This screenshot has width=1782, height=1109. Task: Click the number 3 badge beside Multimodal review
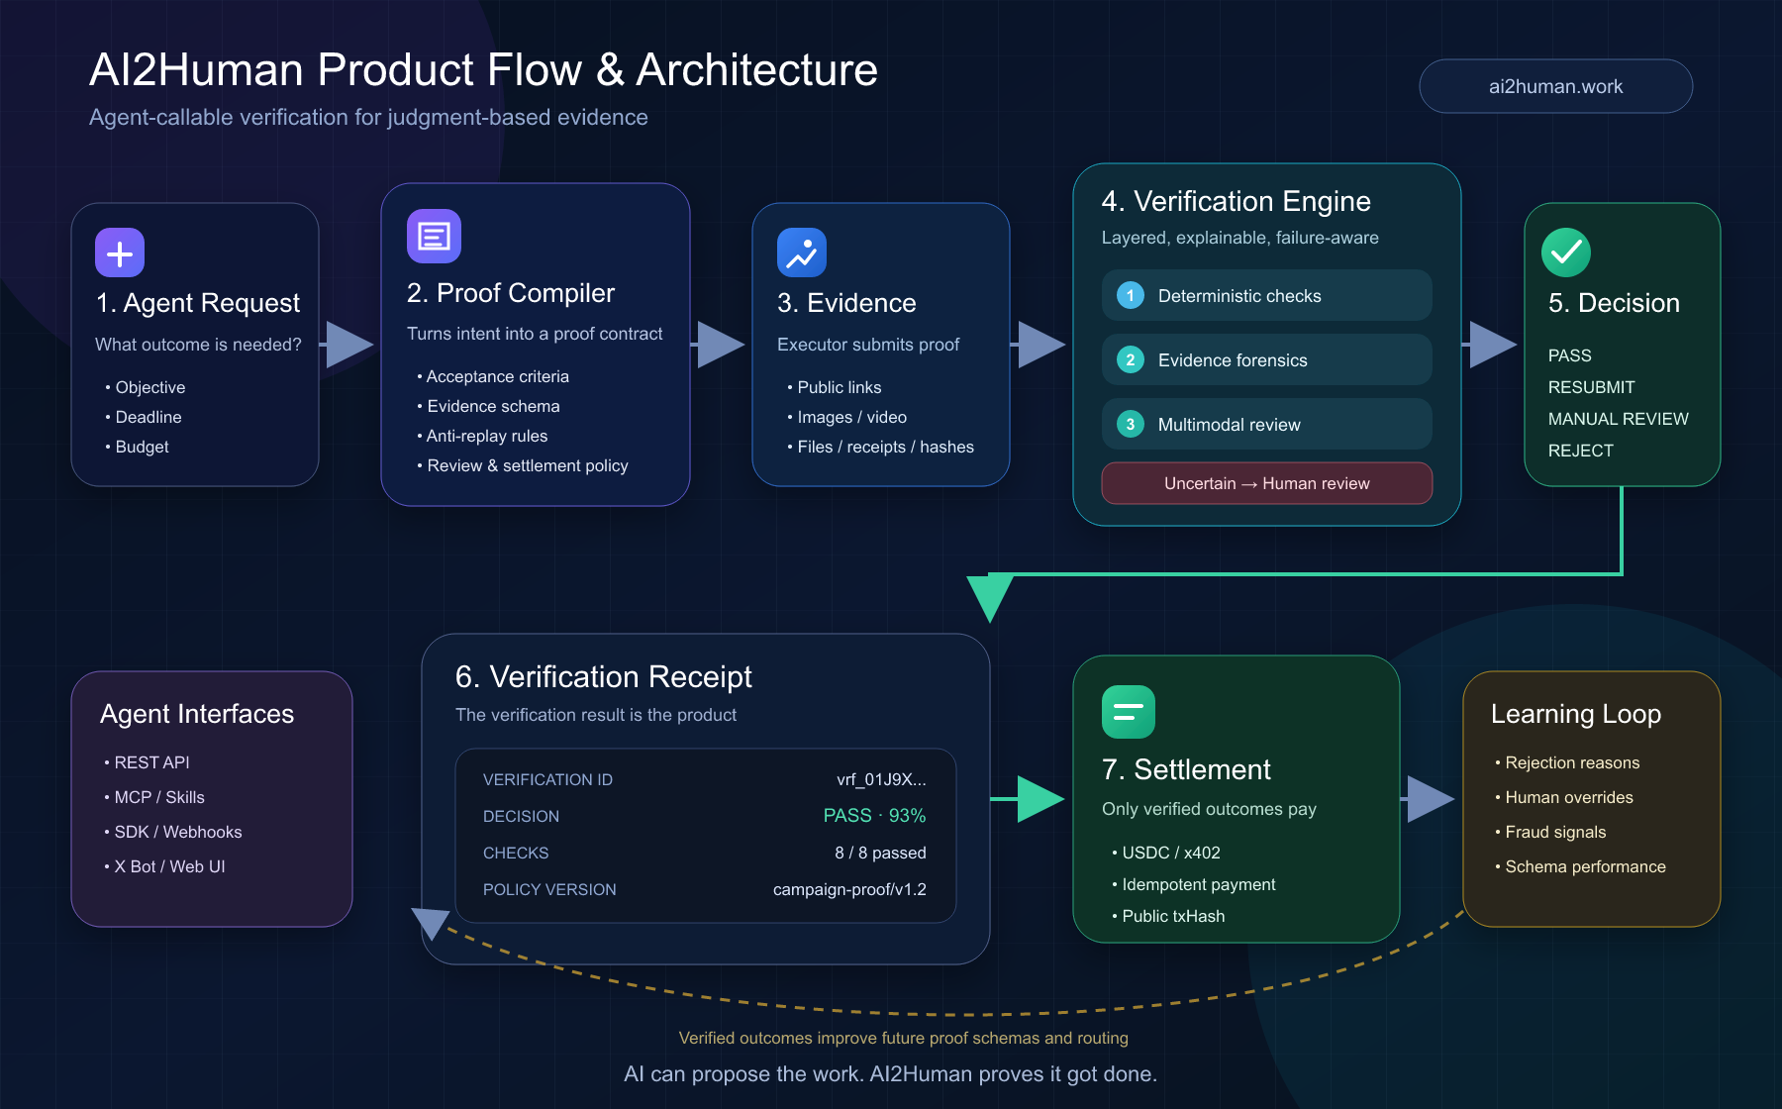coord(1131,424)
